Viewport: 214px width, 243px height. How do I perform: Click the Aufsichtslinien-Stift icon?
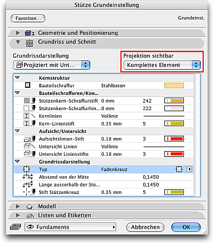30,139
